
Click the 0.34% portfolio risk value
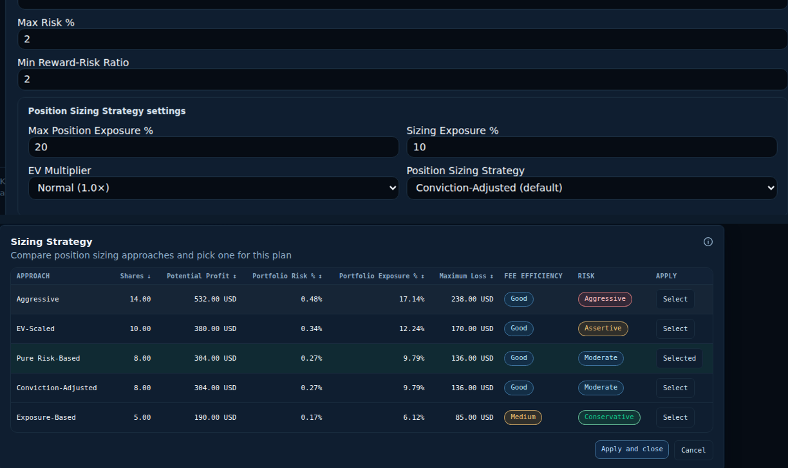[312, 328]
